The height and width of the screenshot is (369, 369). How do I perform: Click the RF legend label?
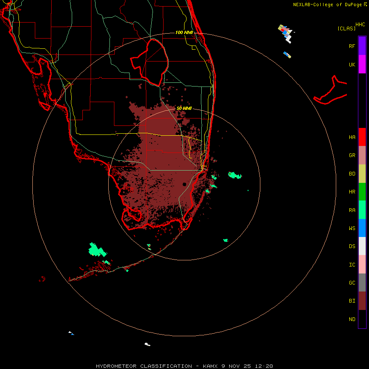(x=352, y=46)
